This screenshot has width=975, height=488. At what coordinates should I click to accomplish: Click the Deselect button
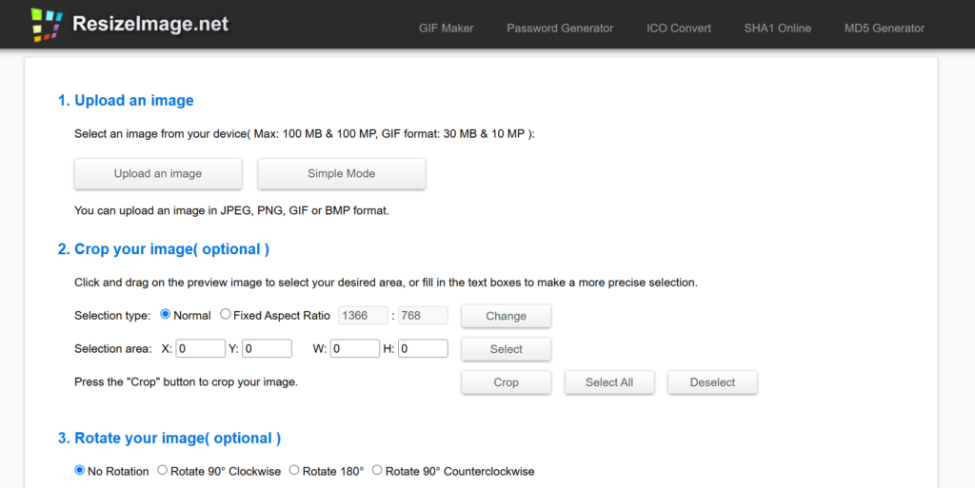pos(712,382)
